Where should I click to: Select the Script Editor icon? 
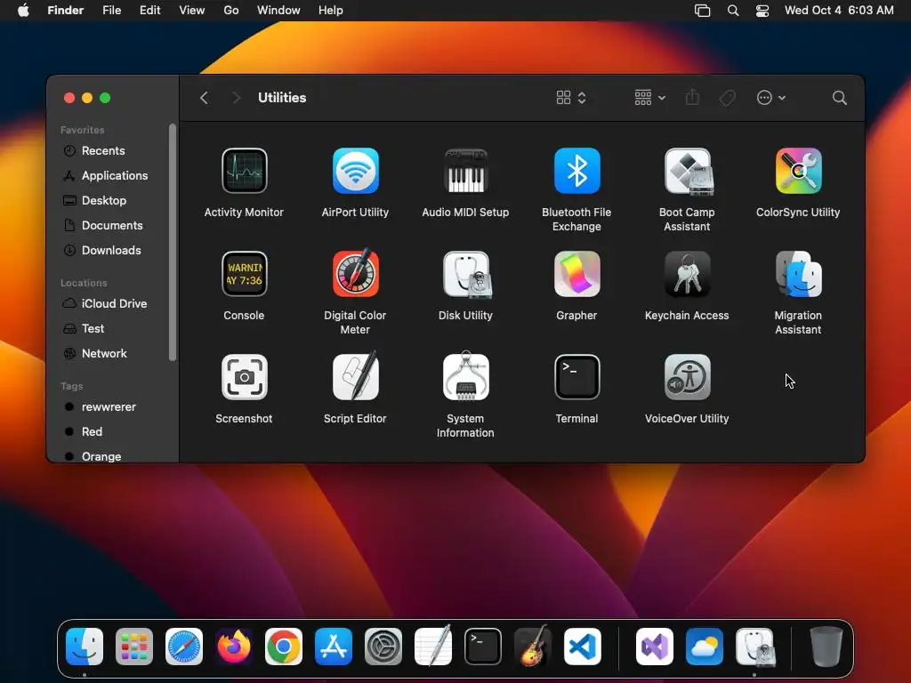pyautogui.click(x=355, y=376)
